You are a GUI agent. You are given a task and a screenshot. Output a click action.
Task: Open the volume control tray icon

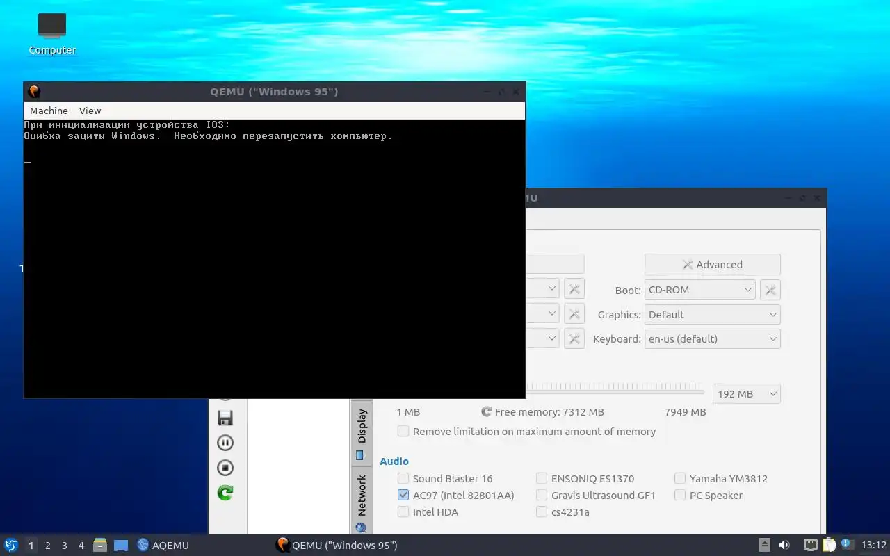(x=784, y=546)
